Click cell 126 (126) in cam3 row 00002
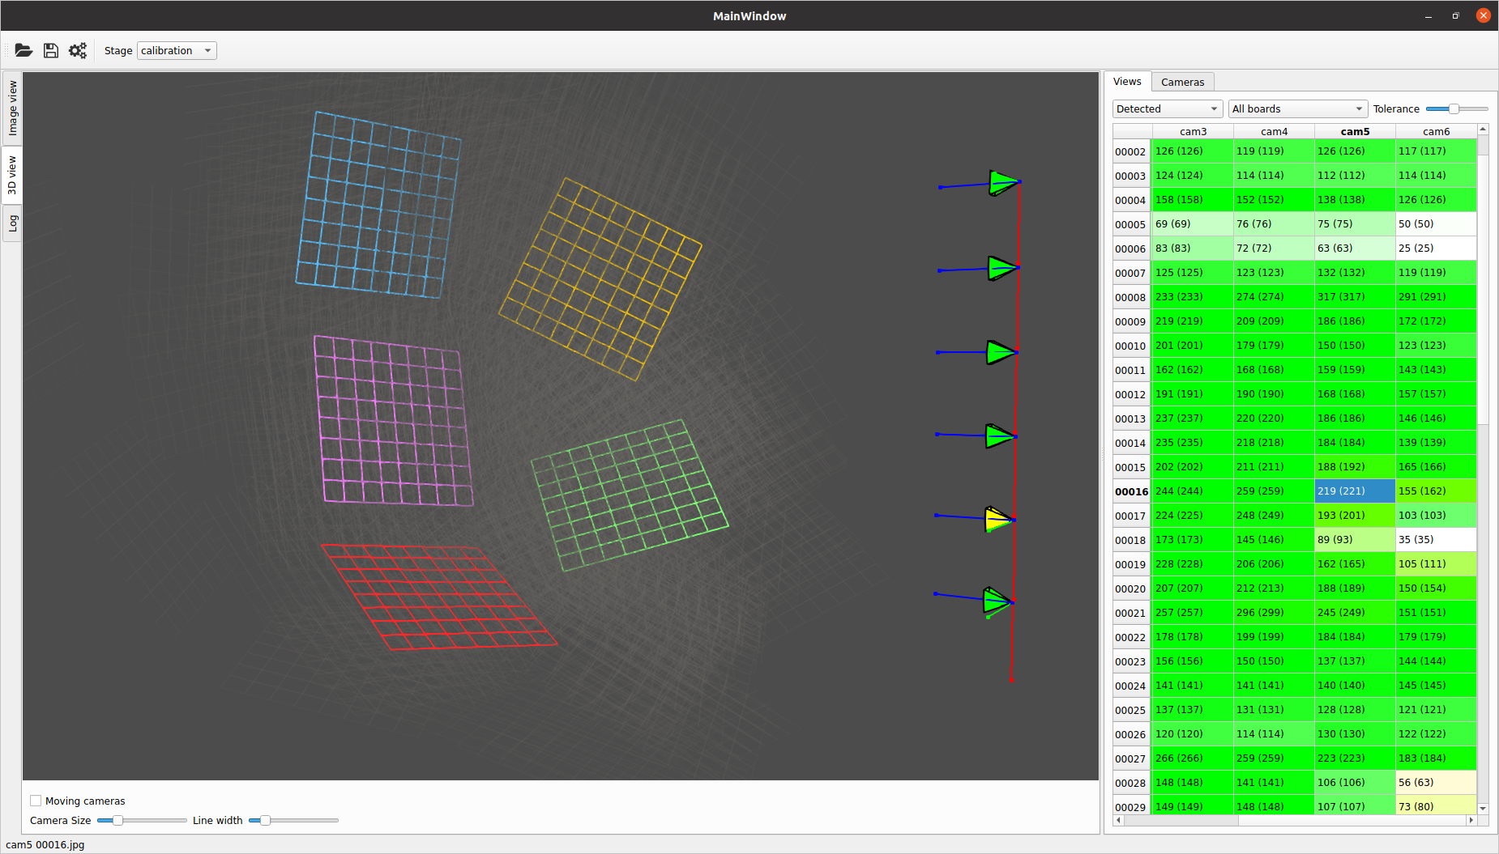 coord(1193,151)
